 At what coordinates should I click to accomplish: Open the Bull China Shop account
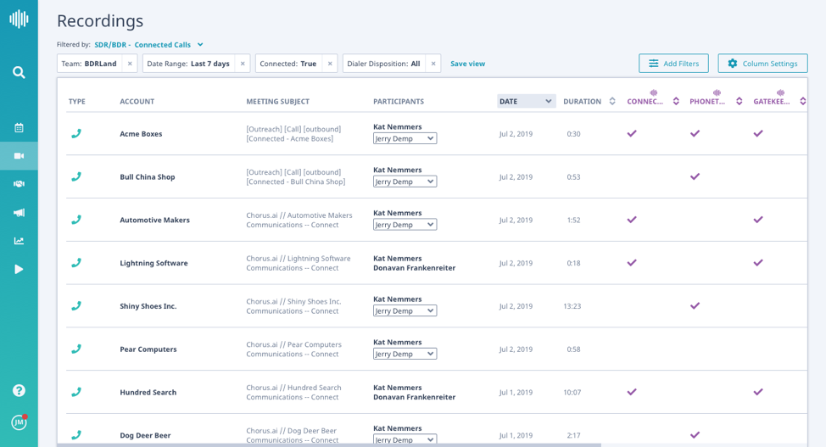pos(147,177)
